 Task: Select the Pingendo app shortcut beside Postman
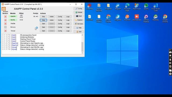118,18
